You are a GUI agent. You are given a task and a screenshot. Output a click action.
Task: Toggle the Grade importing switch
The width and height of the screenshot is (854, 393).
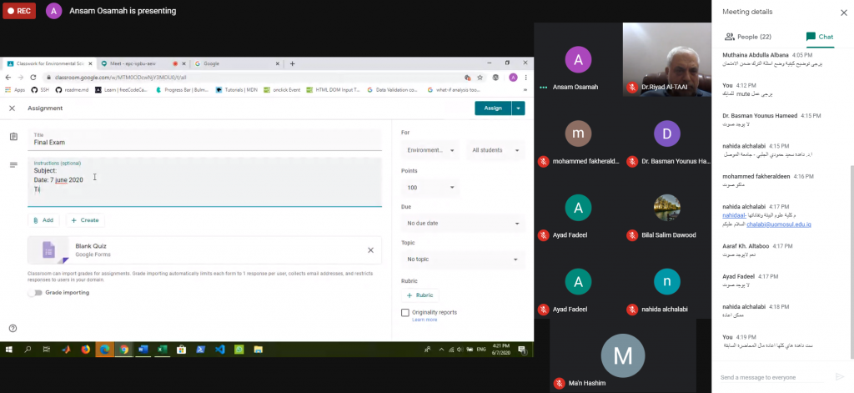(x=35, y=293)
